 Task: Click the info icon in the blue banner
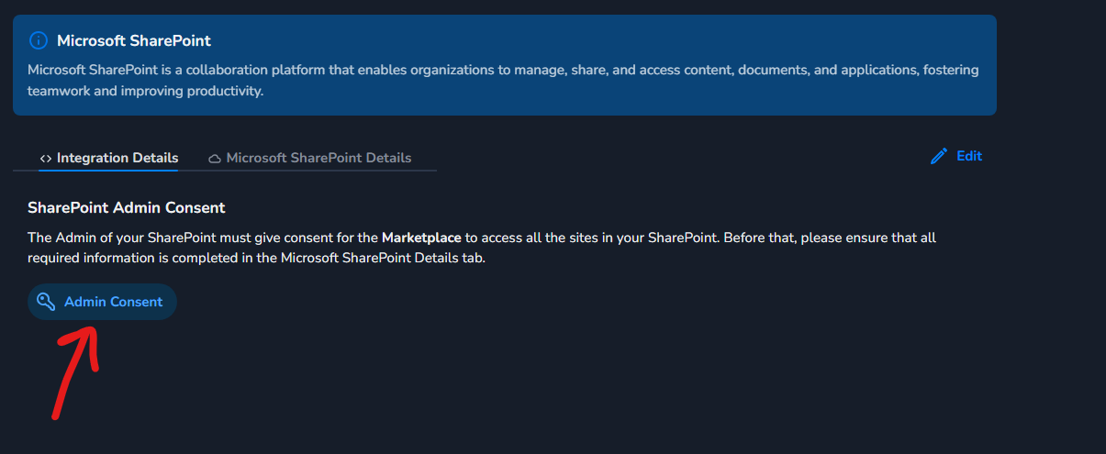pyautogui.click(x=38, y=40)
